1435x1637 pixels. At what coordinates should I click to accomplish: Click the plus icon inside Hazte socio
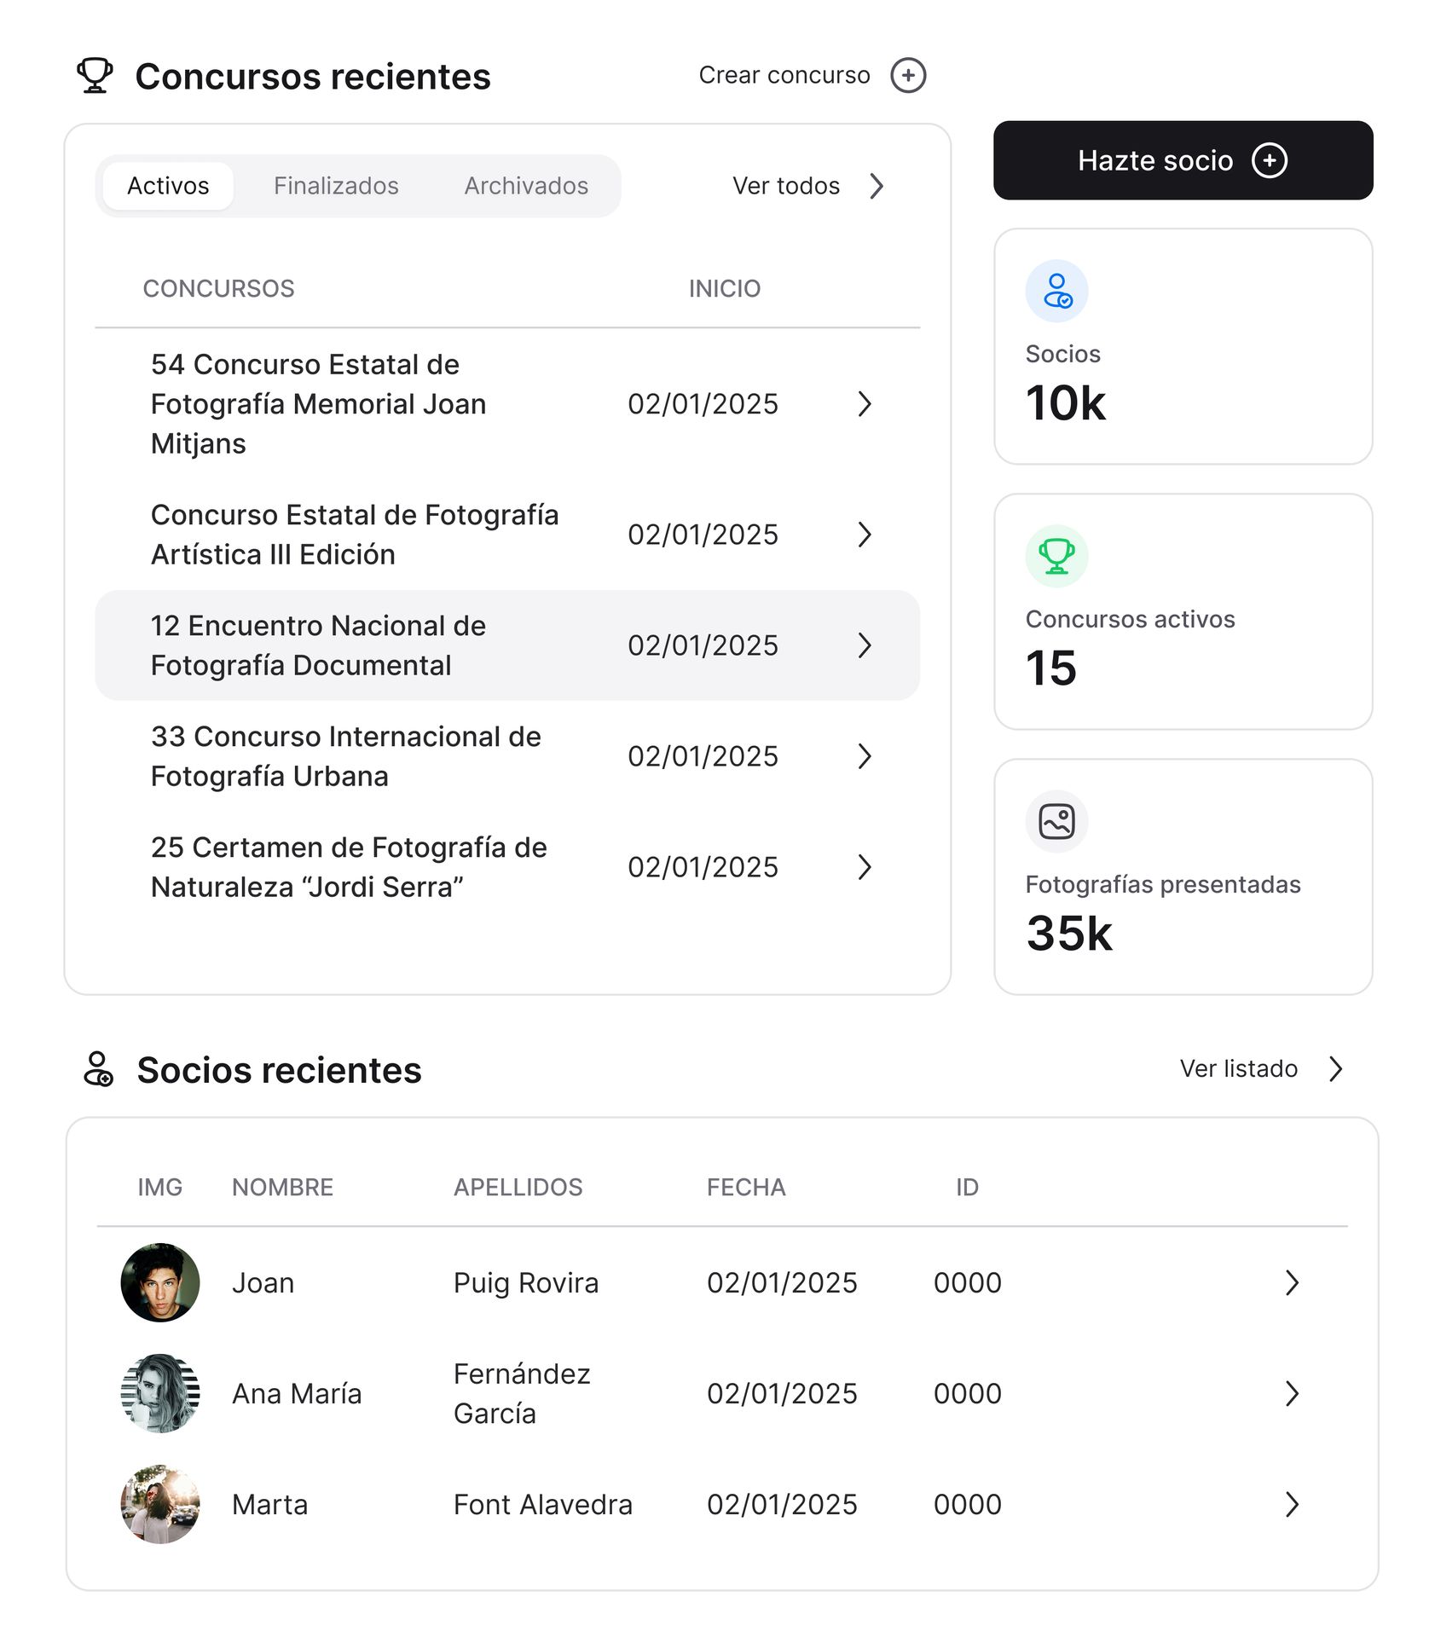[x=1269, y=160]
